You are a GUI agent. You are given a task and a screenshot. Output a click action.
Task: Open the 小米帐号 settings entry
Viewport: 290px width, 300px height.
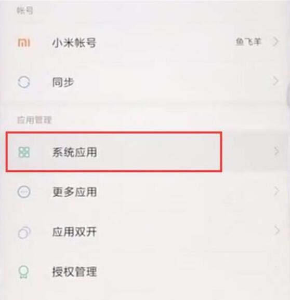click(x=145, y=43)
